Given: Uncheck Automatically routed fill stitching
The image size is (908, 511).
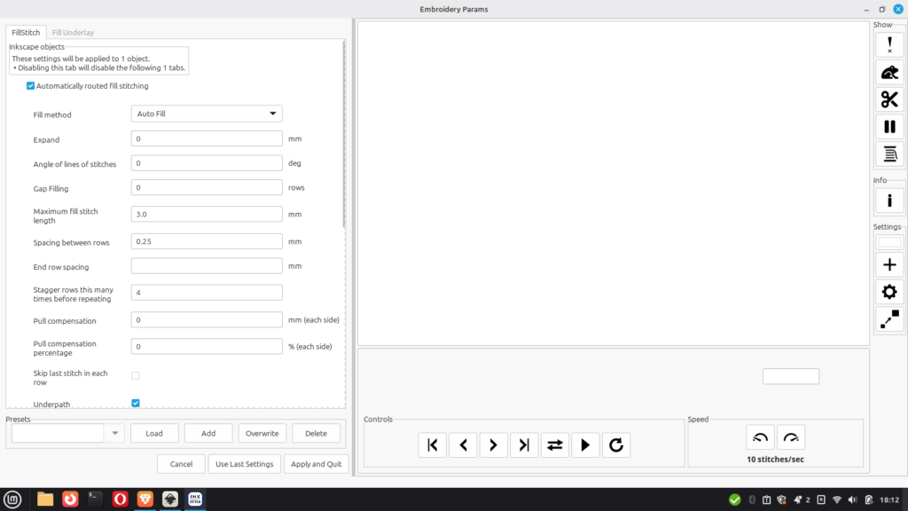Looking at the screenshot, I should 31,86.
